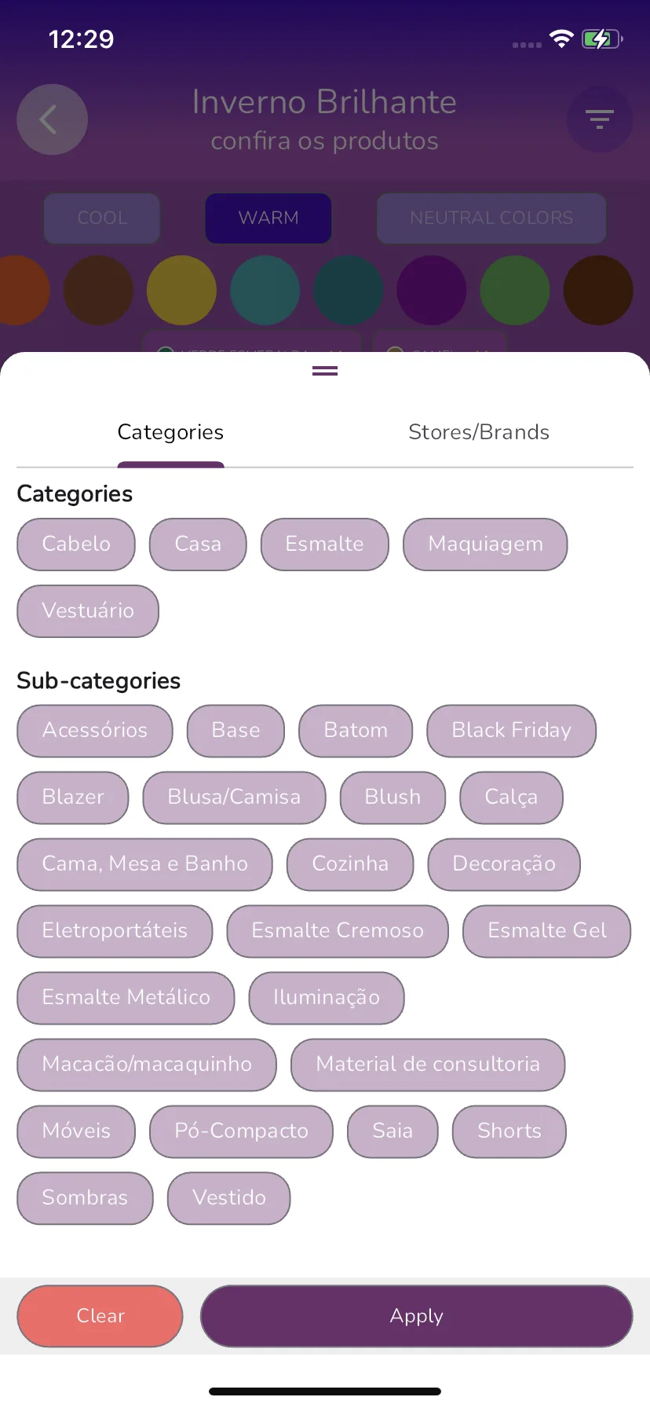Clear all selected filters
This screenshot has height=1408, width=650.
[x=100, y=1316]
